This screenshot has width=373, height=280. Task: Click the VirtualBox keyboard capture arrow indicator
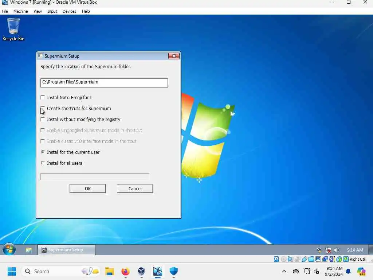point(346,259)
